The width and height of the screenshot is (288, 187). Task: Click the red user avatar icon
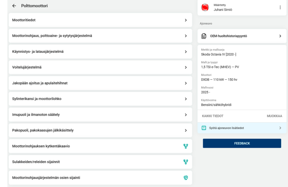click(205, 7)
